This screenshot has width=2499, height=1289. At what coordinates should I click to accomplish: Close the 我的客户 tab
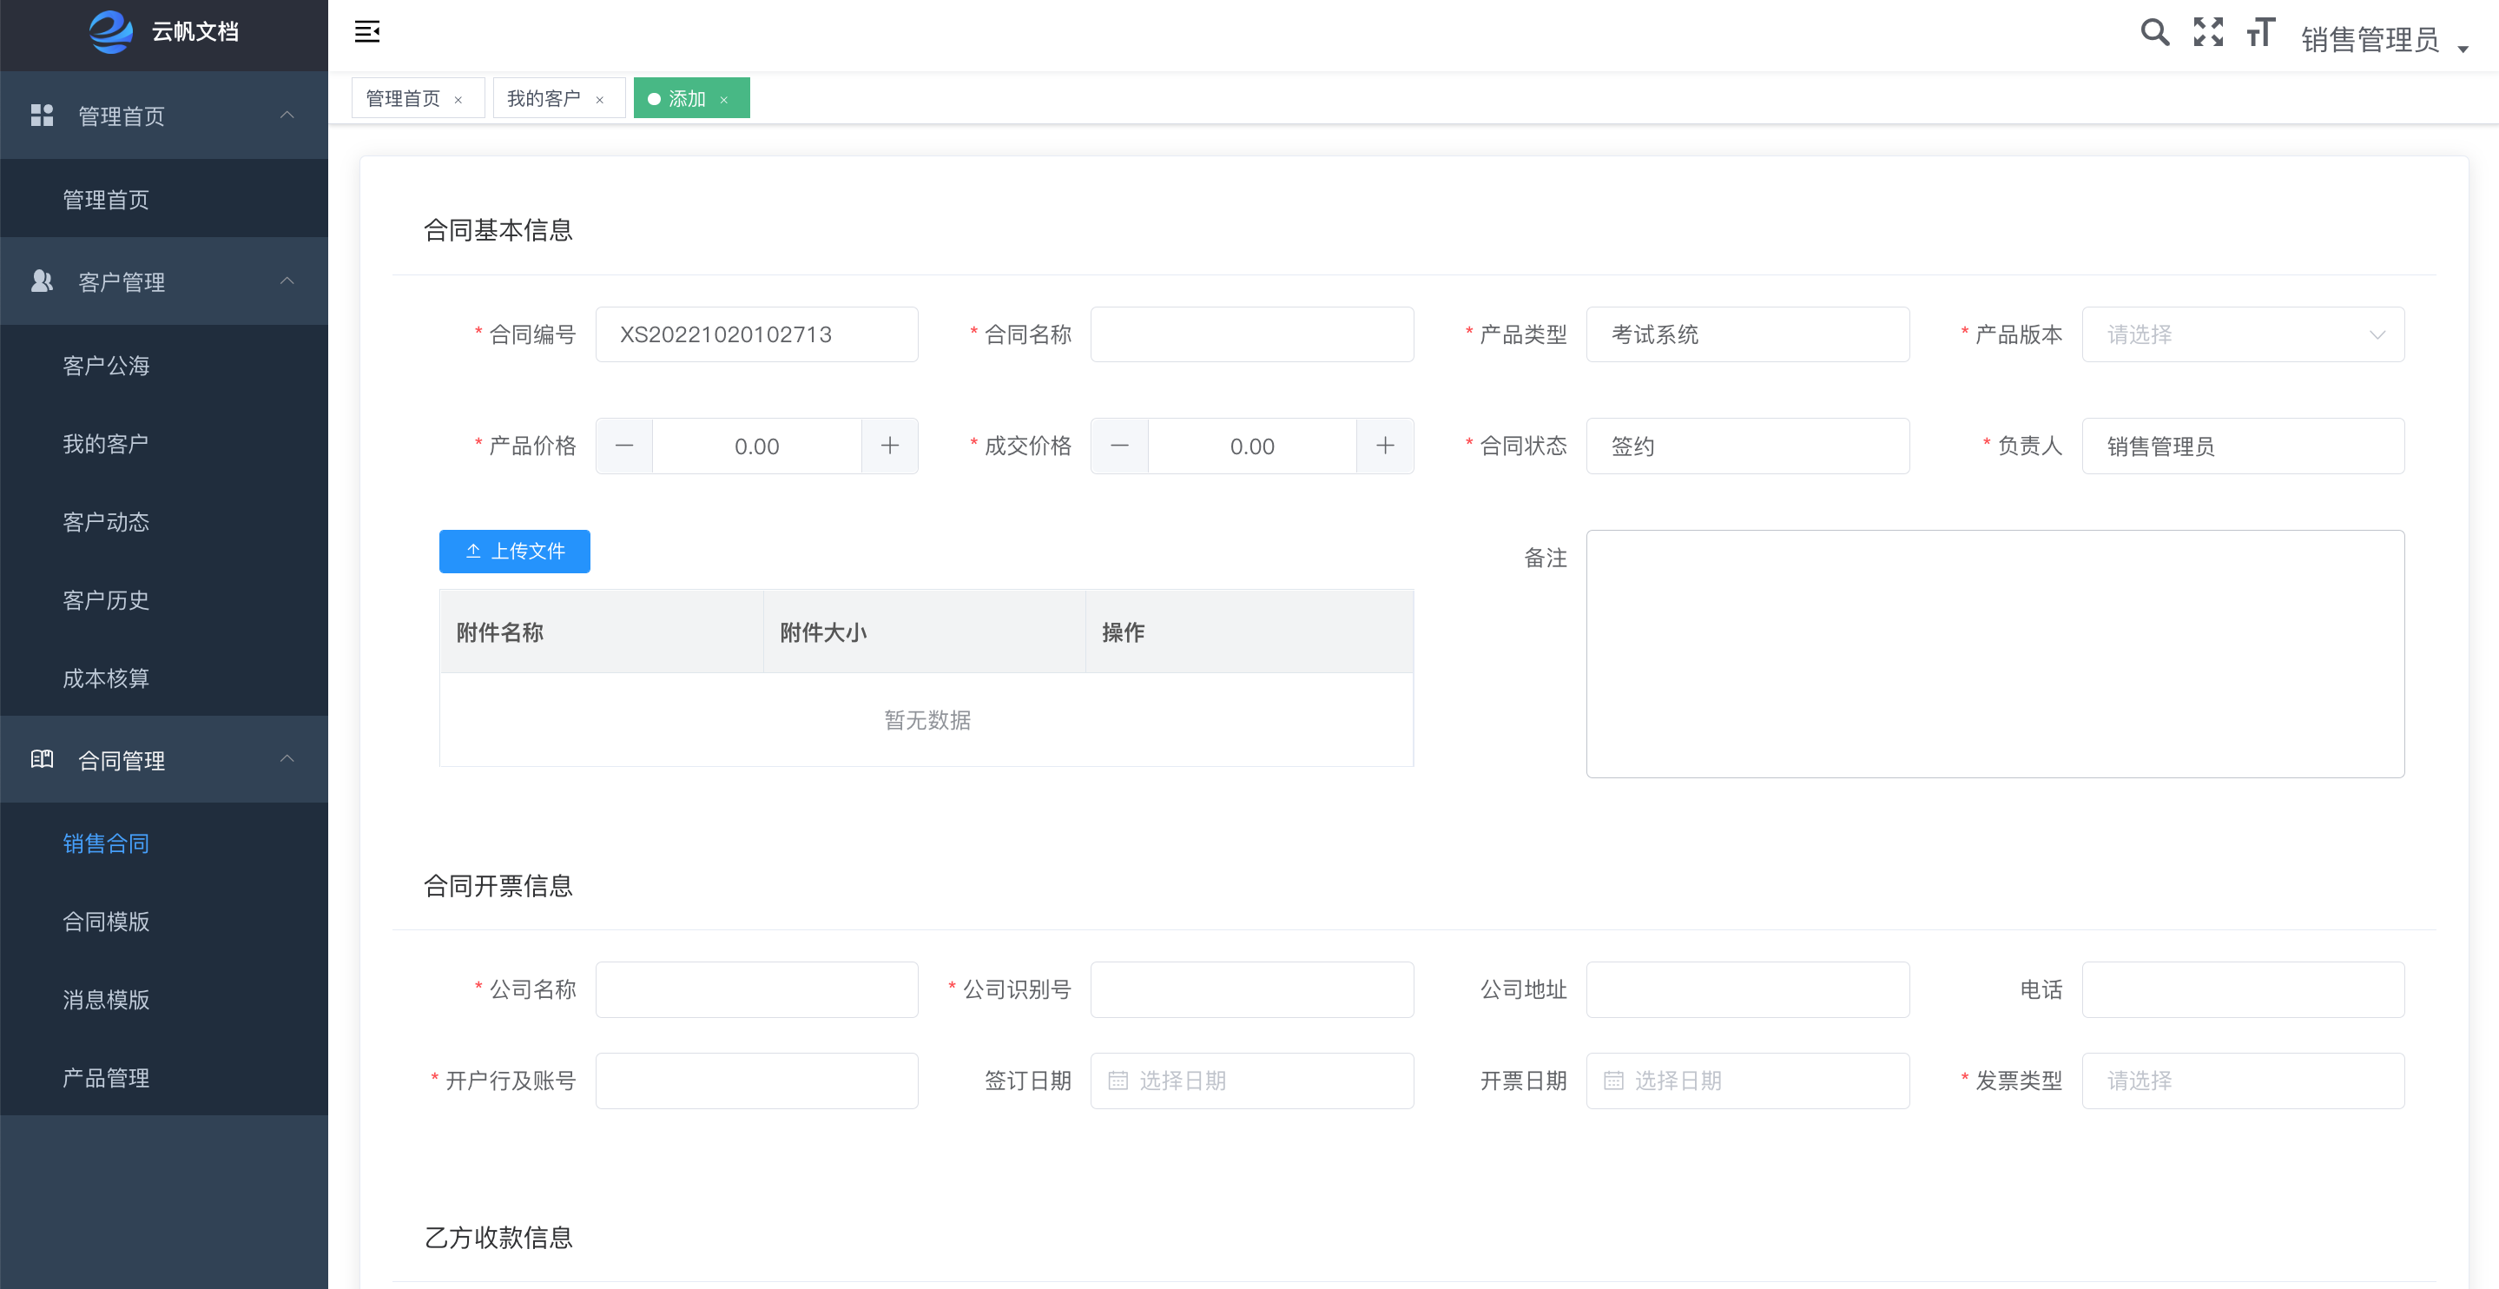tap(599, 99)
